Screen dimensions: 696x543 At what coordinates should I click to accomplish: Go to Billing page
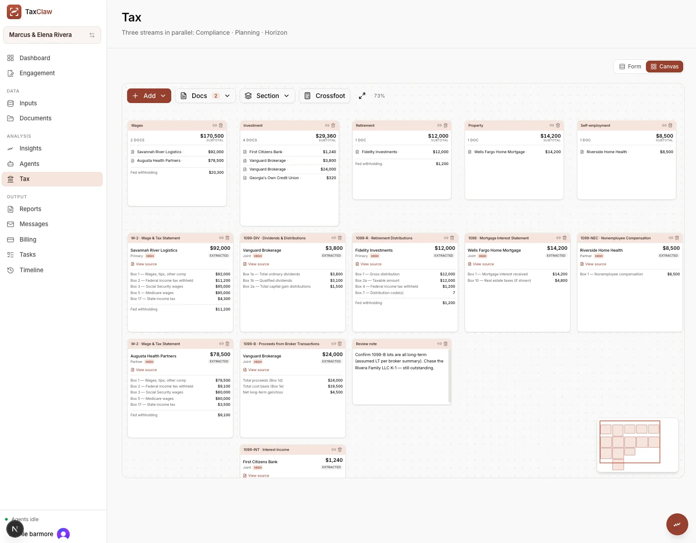[x=52, y=239]
